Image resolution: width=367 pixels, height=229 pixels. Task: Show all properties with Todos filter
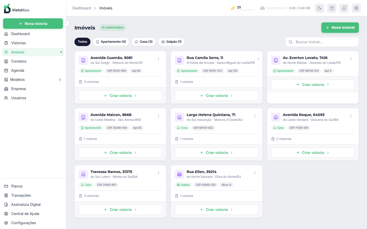pos(82,42)
